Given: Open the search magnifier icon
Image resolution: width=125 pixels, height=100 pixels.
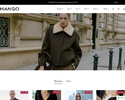Looking at the screenshot, I should (113, 9).
